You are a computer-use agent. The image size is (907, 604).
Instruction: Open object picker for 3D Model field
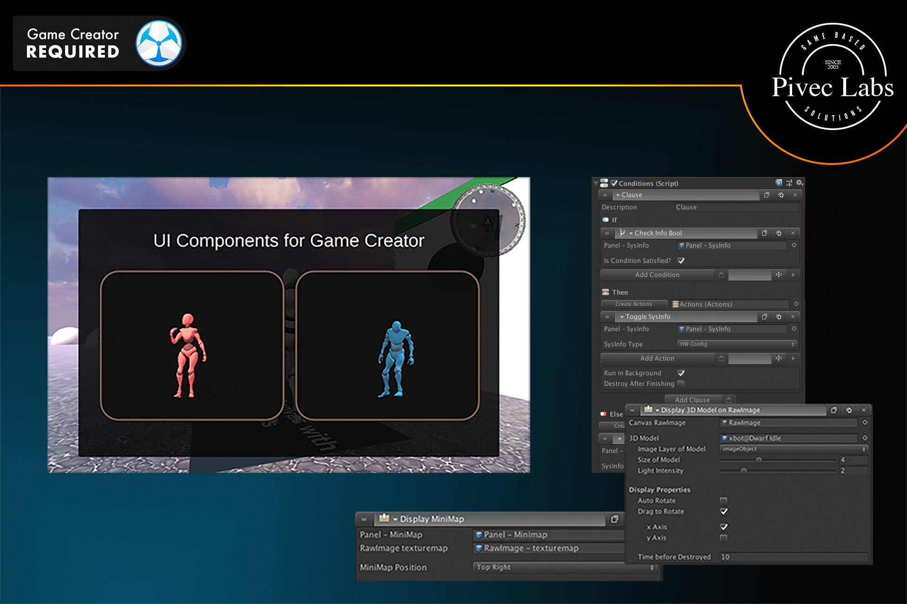[865, 438]
